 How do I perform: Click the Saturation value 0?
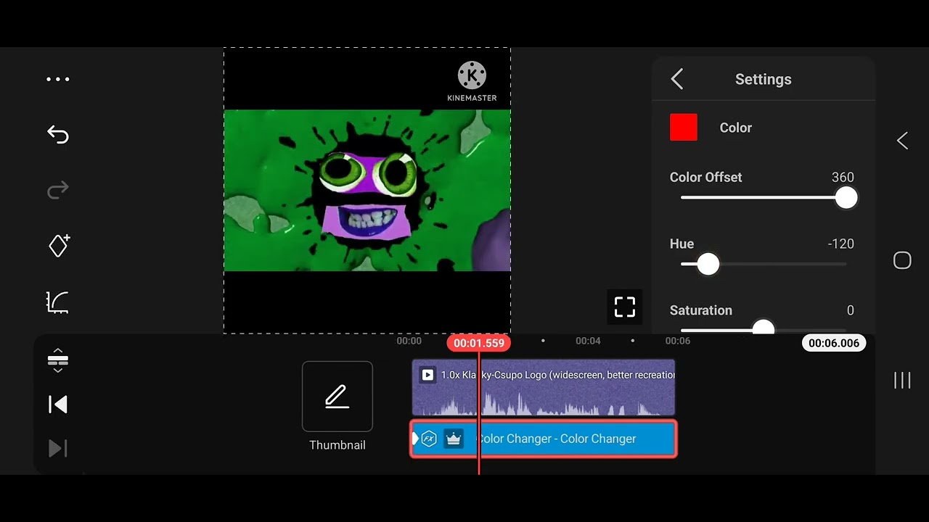[850, 310]
